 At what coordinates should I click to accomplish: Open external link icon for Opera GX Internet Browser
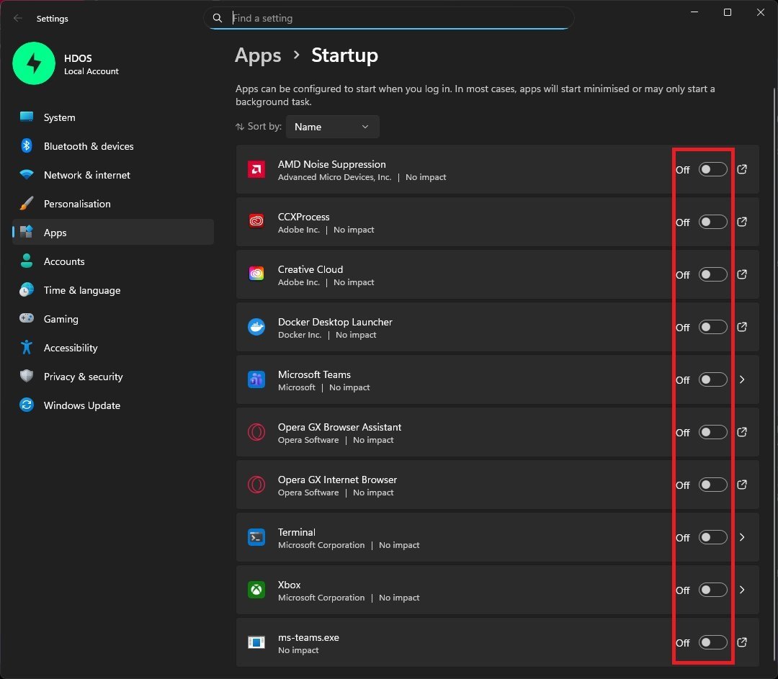[742, 485]
